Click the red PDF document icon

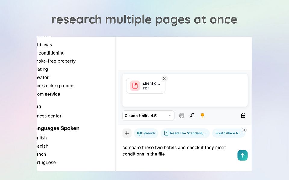point(135,86)
